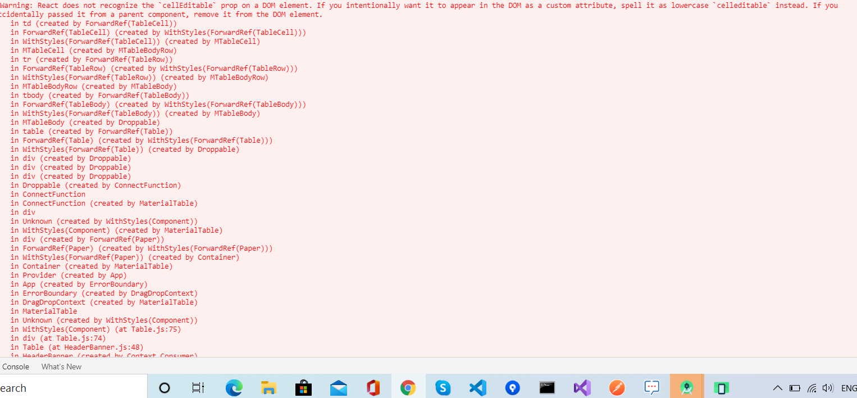Open the Microsoft Store from the taskbar
This screenshot has height=398, width=857.
[303, 388]
